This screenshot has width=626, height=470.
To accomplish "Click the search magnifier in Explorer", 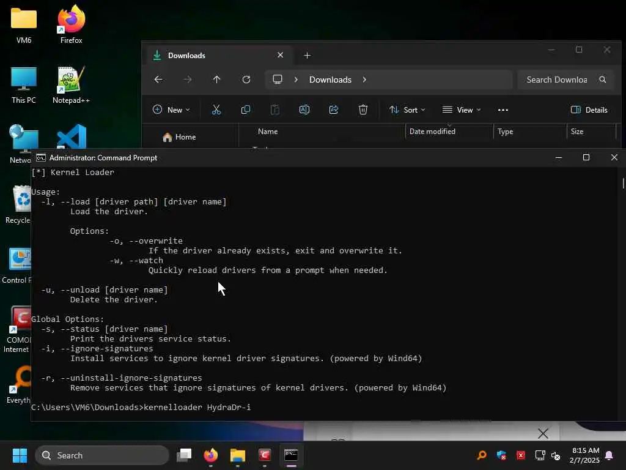I will pyautogui.click(x=602, y=80).
